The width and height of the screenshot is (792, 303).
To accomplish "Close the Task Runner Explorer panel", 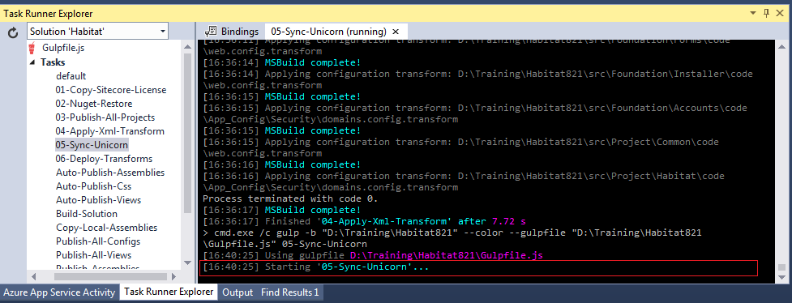I will coord(781,13).
